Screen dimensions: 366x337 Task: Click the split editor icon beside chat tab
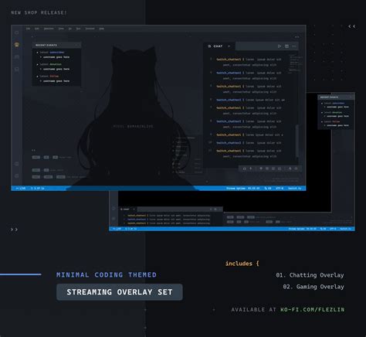click(286, 46)
